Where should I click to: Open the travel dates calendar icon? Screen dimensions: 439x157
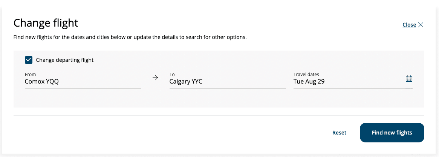click(x=409, y=79)
